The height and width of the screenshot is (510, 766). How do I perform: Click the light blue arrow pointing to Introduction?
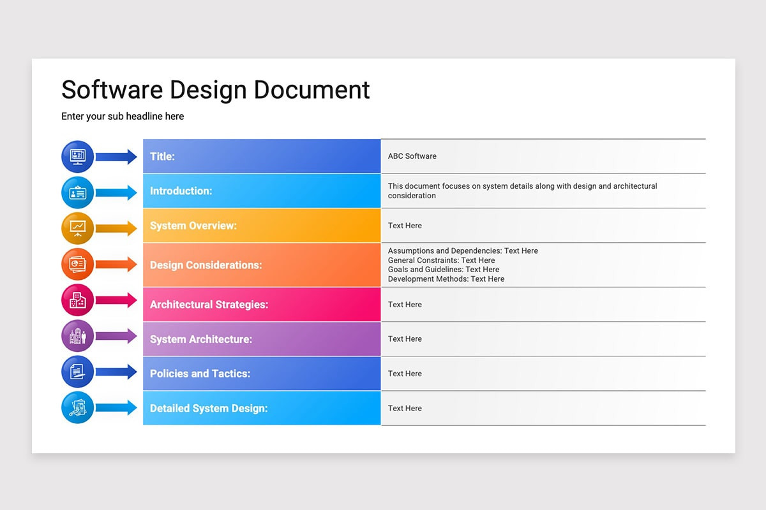coord(116,193)
